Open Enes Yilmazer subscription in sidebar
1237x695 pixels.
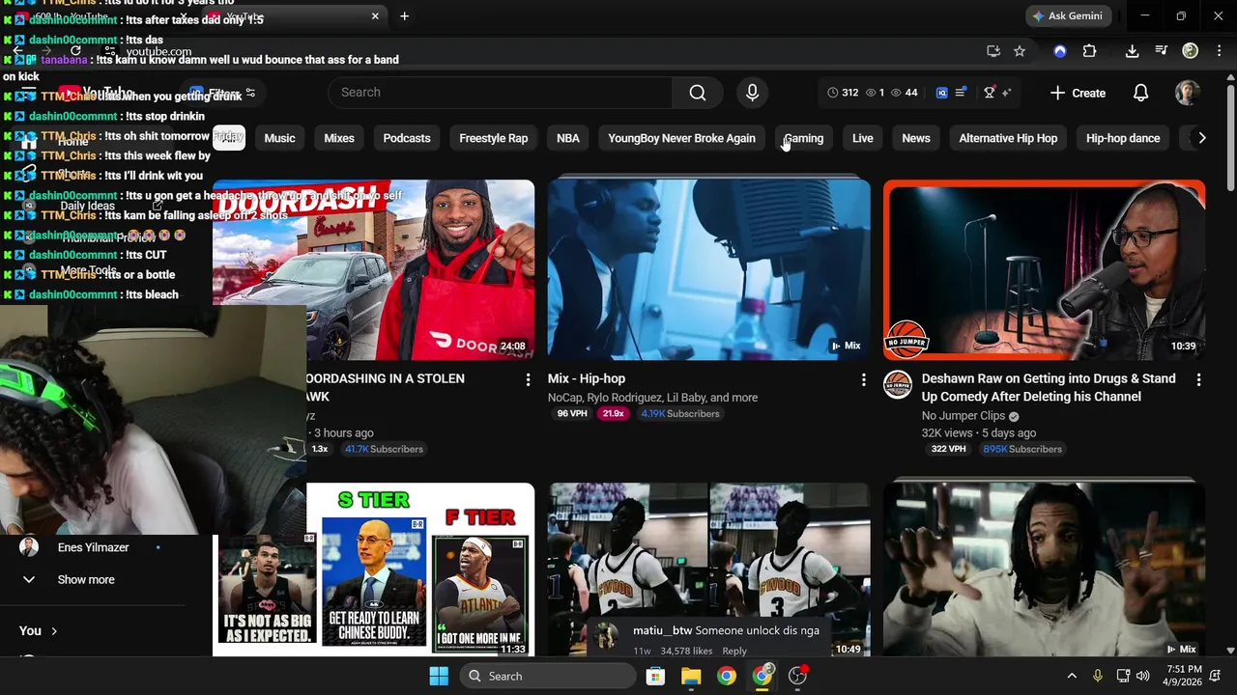93,547
